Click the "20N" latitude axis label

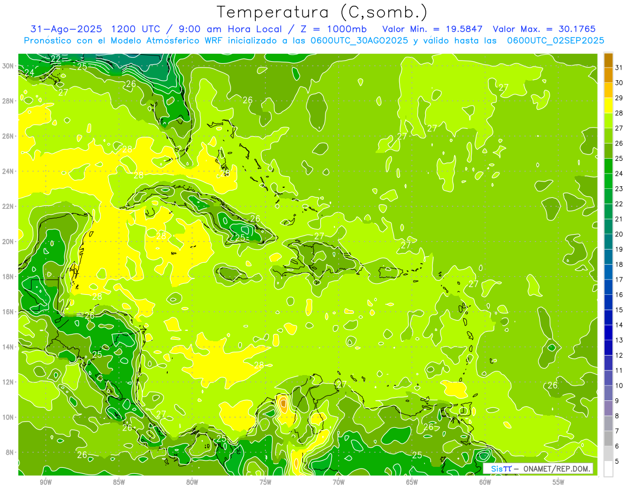tap(8, 242)
